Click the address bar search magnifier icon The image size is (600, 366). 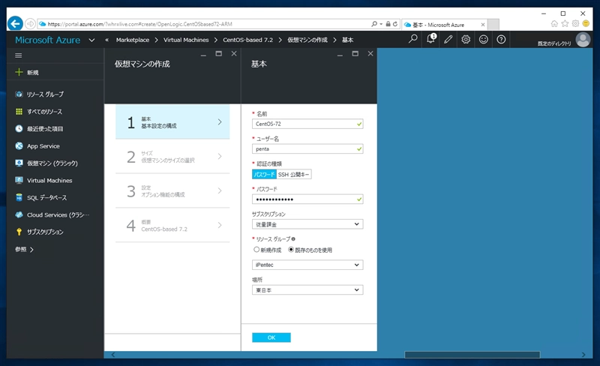click(x=373, y=24)
